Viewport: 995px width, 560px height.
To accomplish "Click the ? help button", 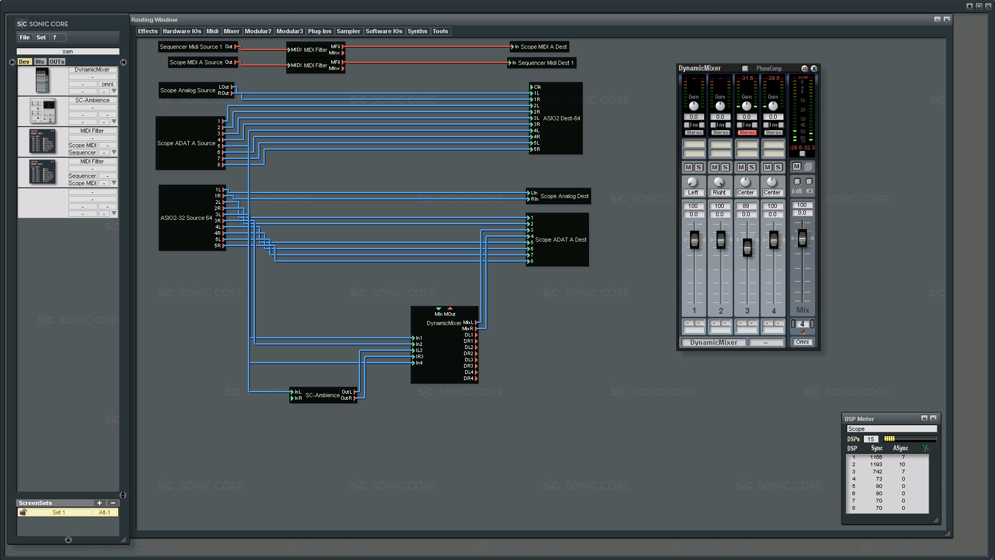I will coord(58,37).
